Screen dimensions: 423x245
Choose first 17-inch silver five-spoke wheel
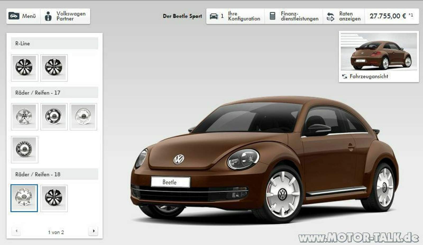(x=25, y=117)
